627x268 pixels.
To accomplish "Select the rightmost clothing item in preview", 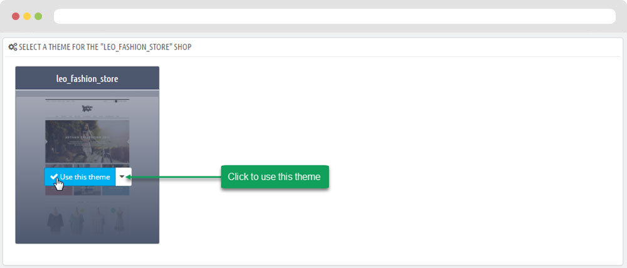I will coord(118,220).
